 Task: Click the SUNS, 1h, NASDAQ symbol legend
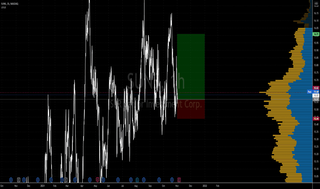(10, 4)
